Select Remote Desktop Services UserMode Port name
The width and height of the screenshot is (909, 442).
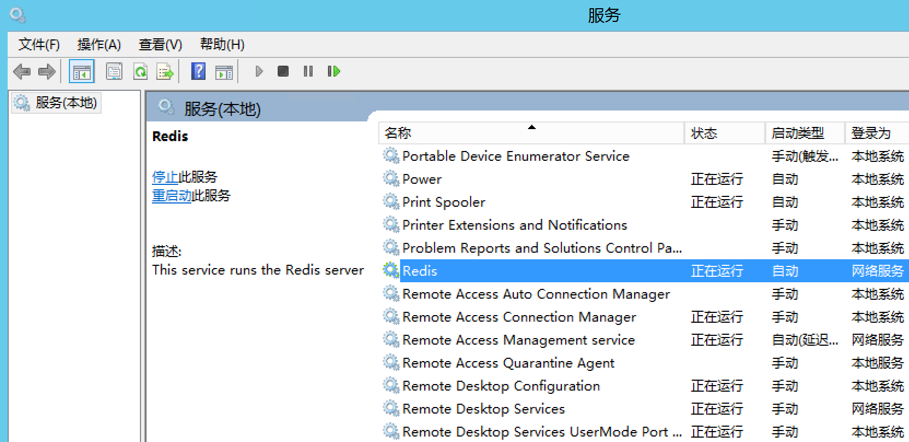542,432
